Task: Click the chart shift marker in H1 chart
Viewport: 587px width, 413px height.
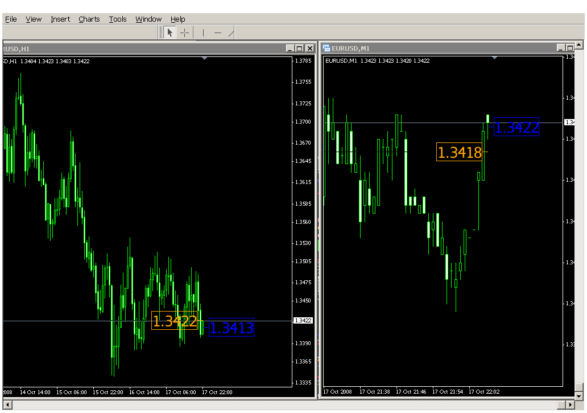Action: (204, 59)
